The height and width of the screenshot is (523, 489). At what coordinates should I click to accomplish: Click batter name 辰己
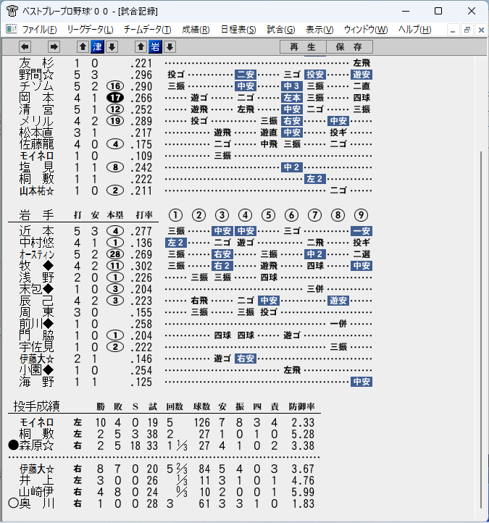click(37, 301)
